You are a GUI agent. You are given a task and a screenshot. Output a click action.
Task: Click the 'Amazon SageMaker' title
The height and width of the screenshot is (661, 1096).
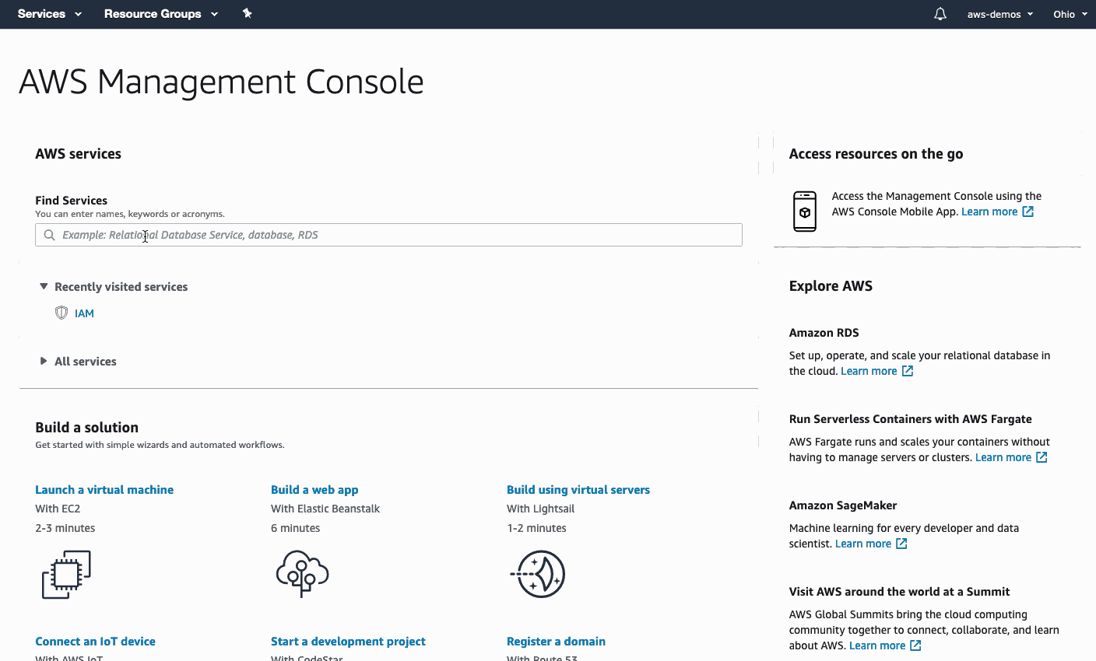[843, 505]
